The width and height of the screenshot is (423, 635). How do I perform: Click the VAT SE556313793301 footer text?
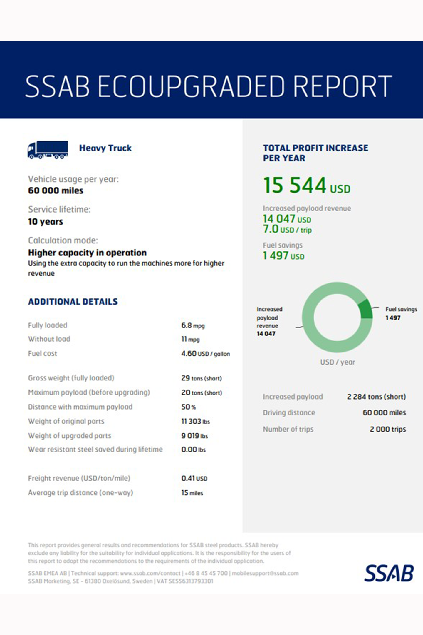185,581
